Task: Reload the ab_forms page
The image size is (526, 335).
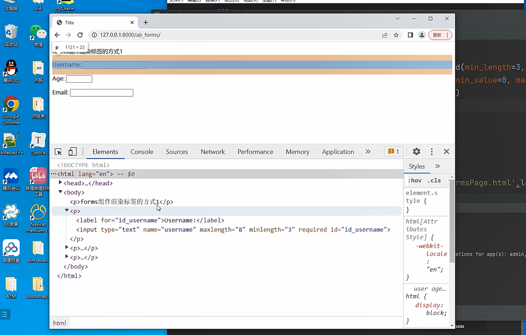Action: tap(80, 35)
